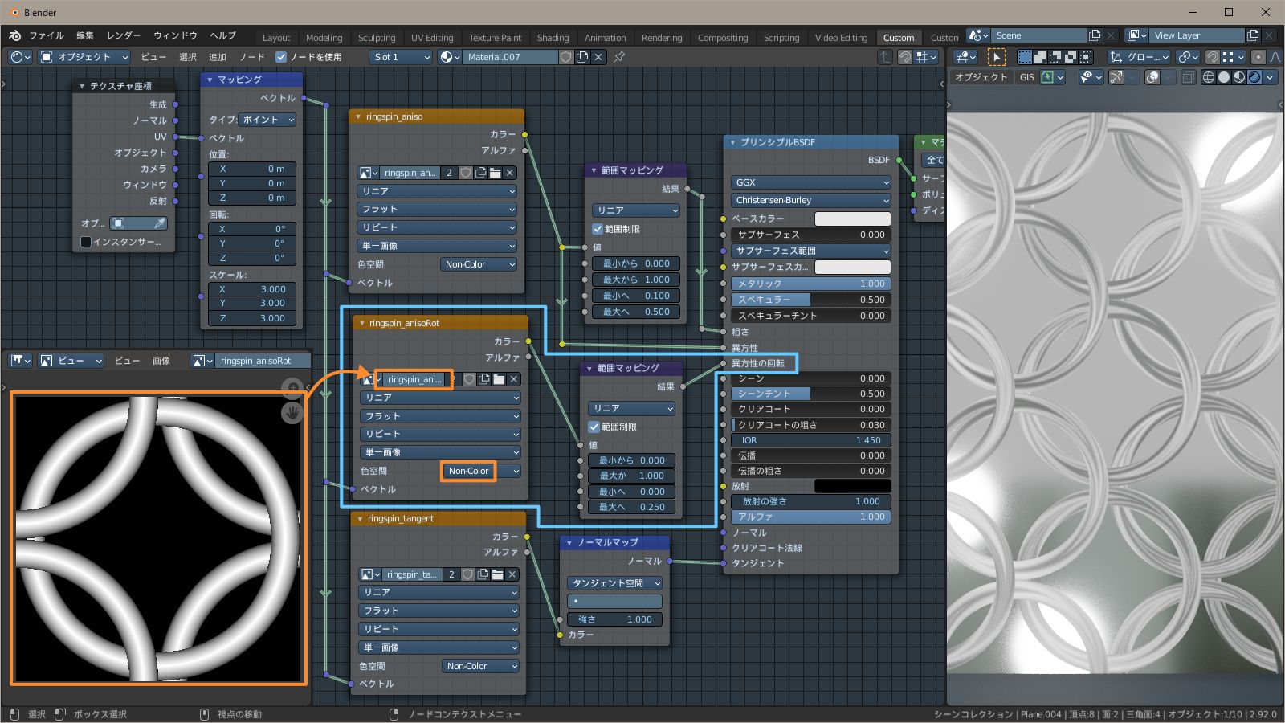1285x723 pixels.
Task: Adjust the メタリック slider in Principled BSDF
Action: pos(811,284)
